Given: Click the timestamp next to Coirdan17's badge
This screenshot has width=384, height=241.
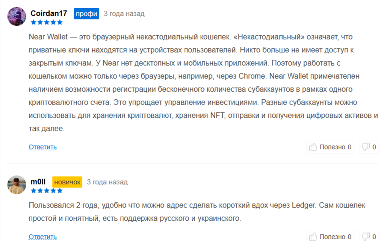Looking at the screenshot, I should 124,13.
